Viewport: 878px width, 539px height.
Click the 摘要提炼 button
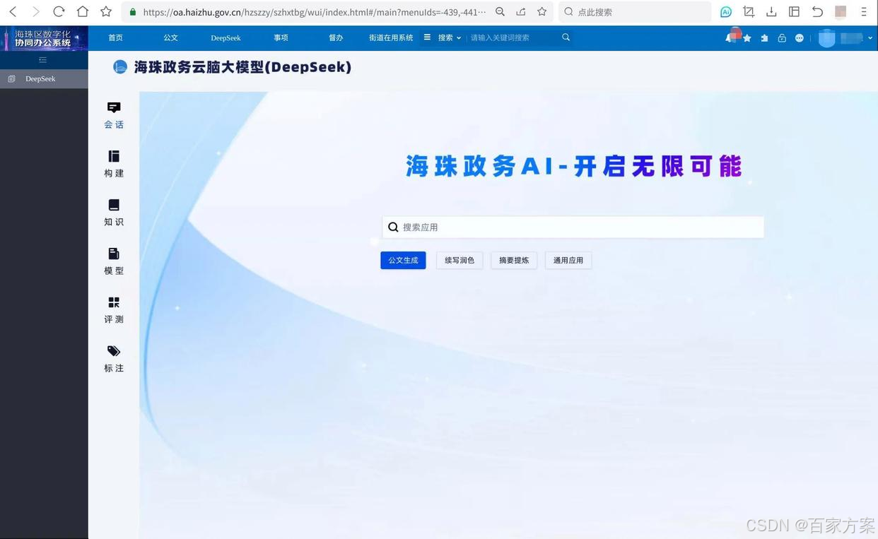point(514,260)
